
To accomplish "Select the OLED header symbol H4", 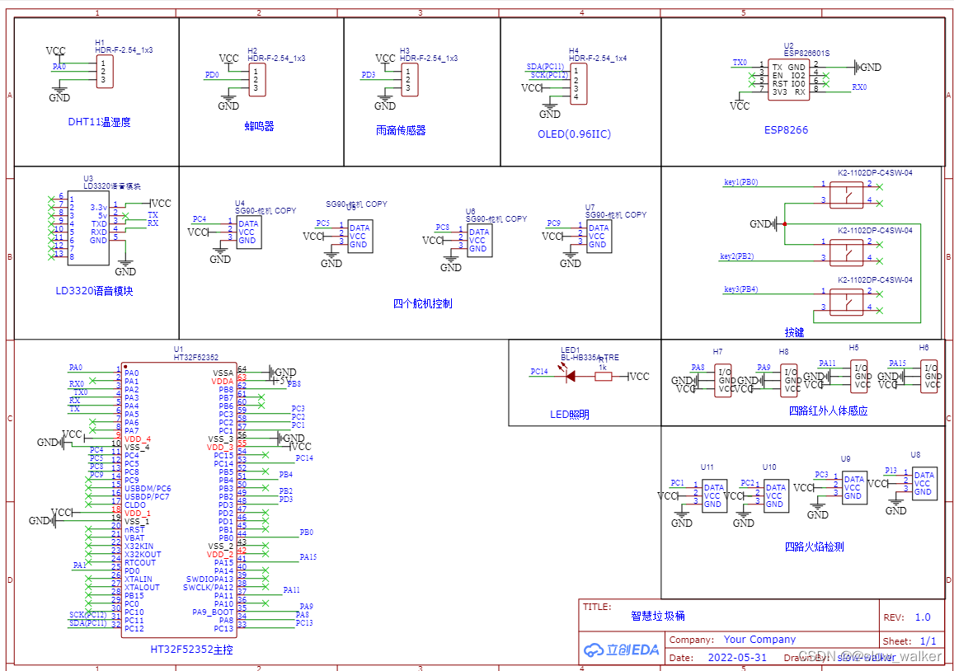I will pos(577,82).
